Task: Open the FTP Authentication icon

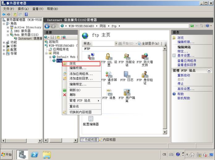Action: coord(145,78)
